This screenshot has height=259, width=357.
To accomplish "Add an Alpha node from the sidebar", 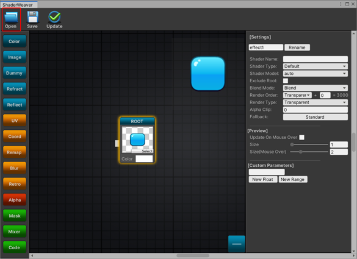I will (x=15, y=200).
